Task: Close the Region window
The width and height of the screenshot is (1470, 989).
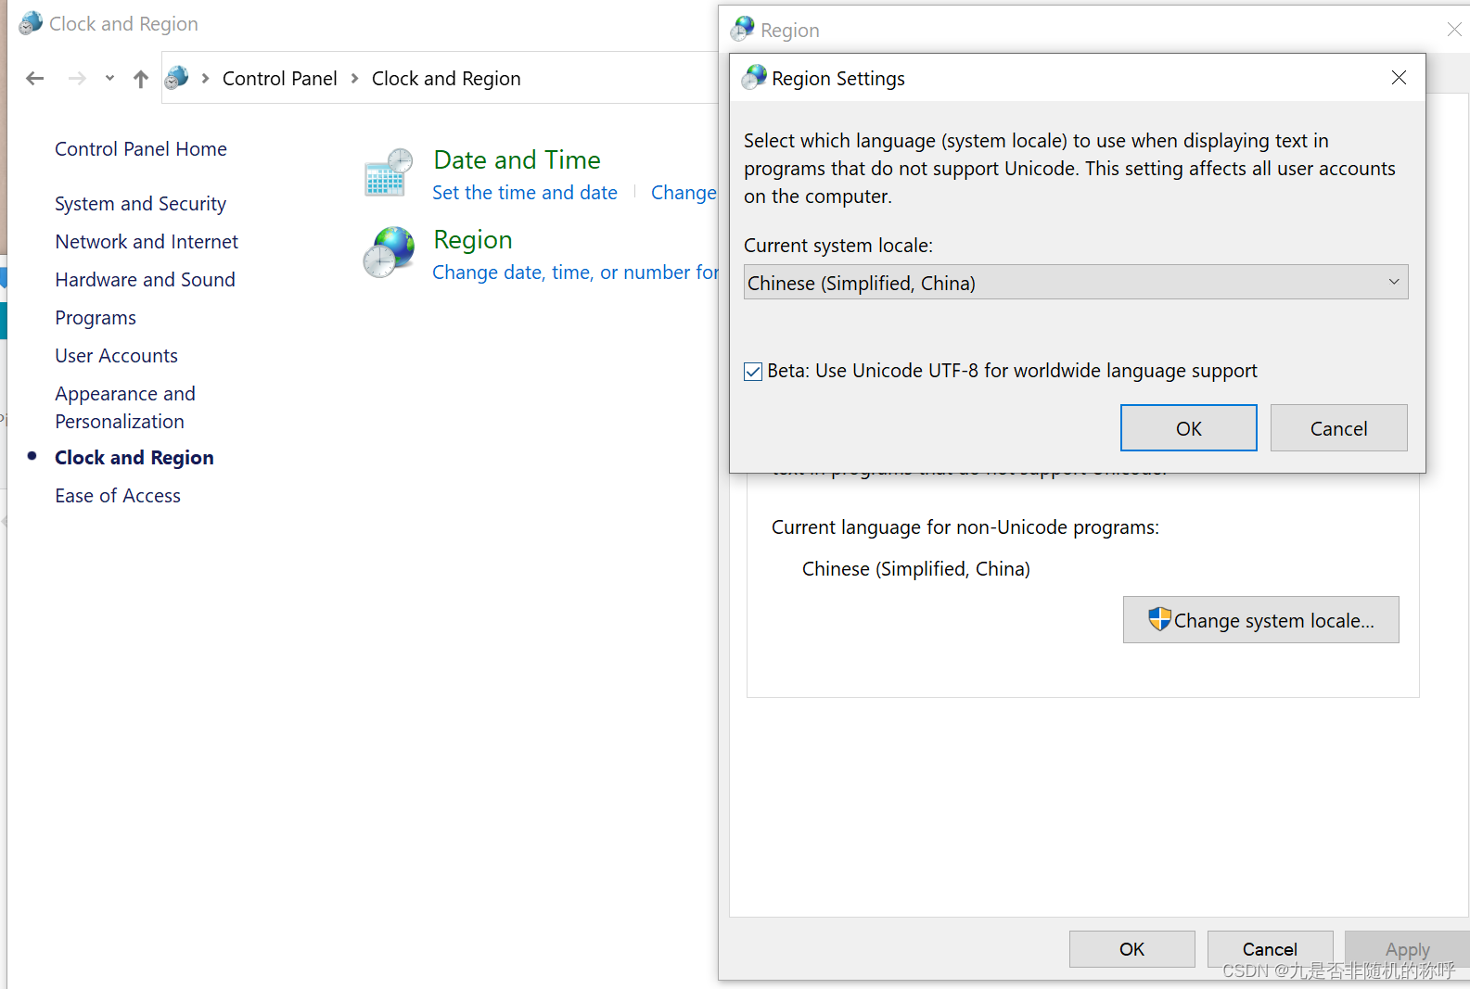Action: [1453, 30]
